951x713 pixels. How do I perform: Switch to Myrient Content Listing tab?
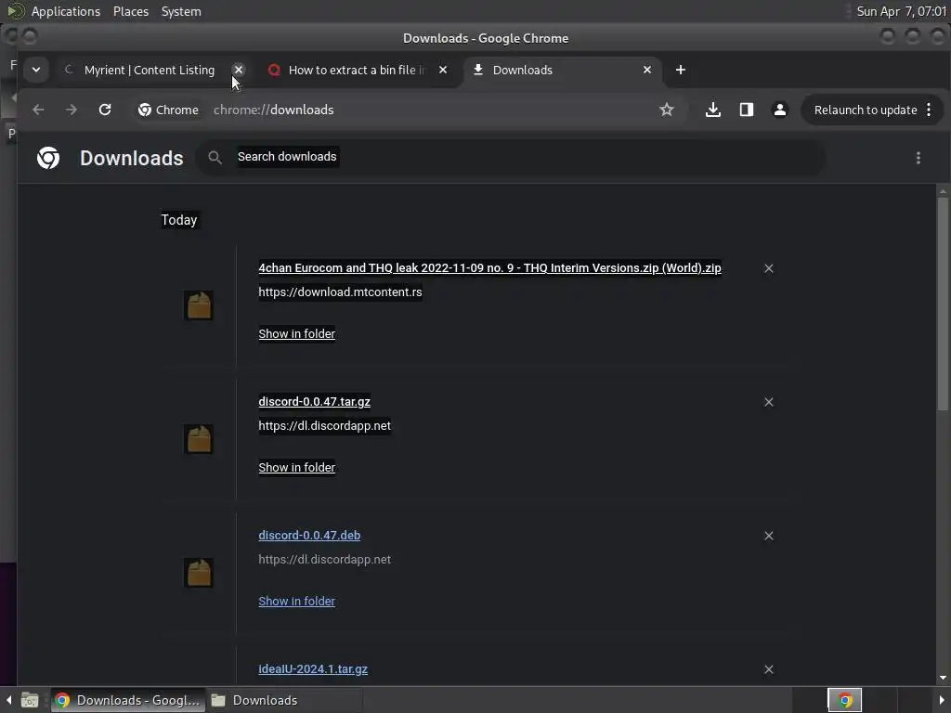(150, 70)
